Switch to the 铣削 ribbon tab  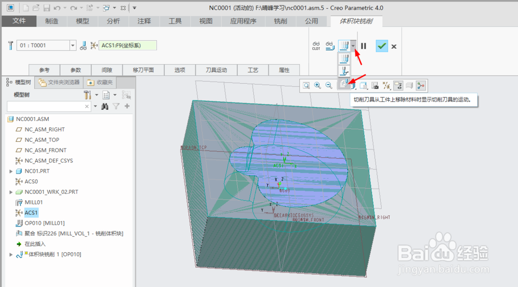[x=280, y=21]
